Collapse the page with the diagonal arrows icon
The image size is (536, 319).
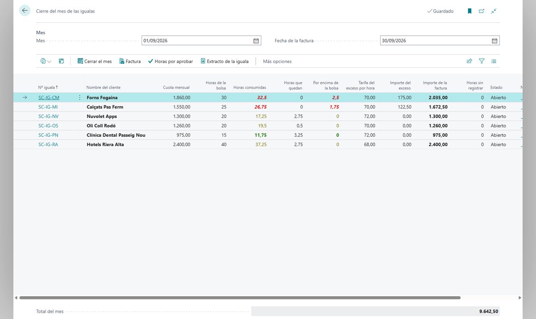(x=494, y=11)
